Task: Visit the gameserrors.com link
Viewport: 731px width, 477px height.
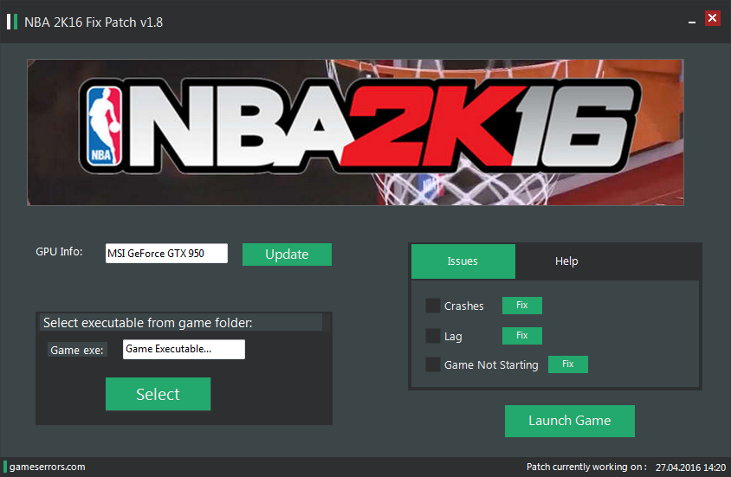Action: pos(47,467)
